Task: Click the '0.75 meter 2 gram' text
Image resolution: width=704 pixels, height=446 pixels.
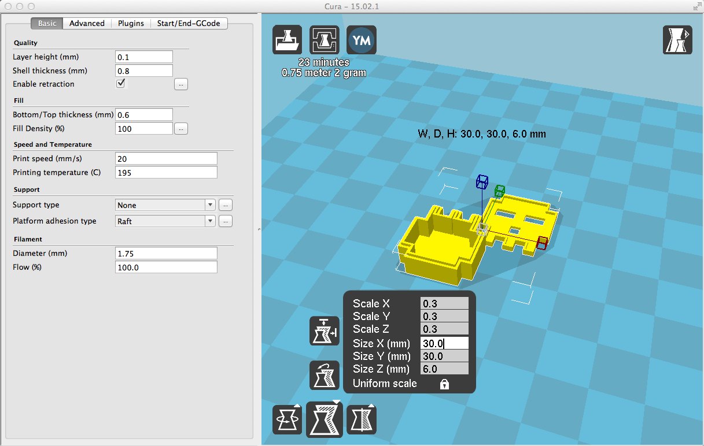Action: (324, 73)
